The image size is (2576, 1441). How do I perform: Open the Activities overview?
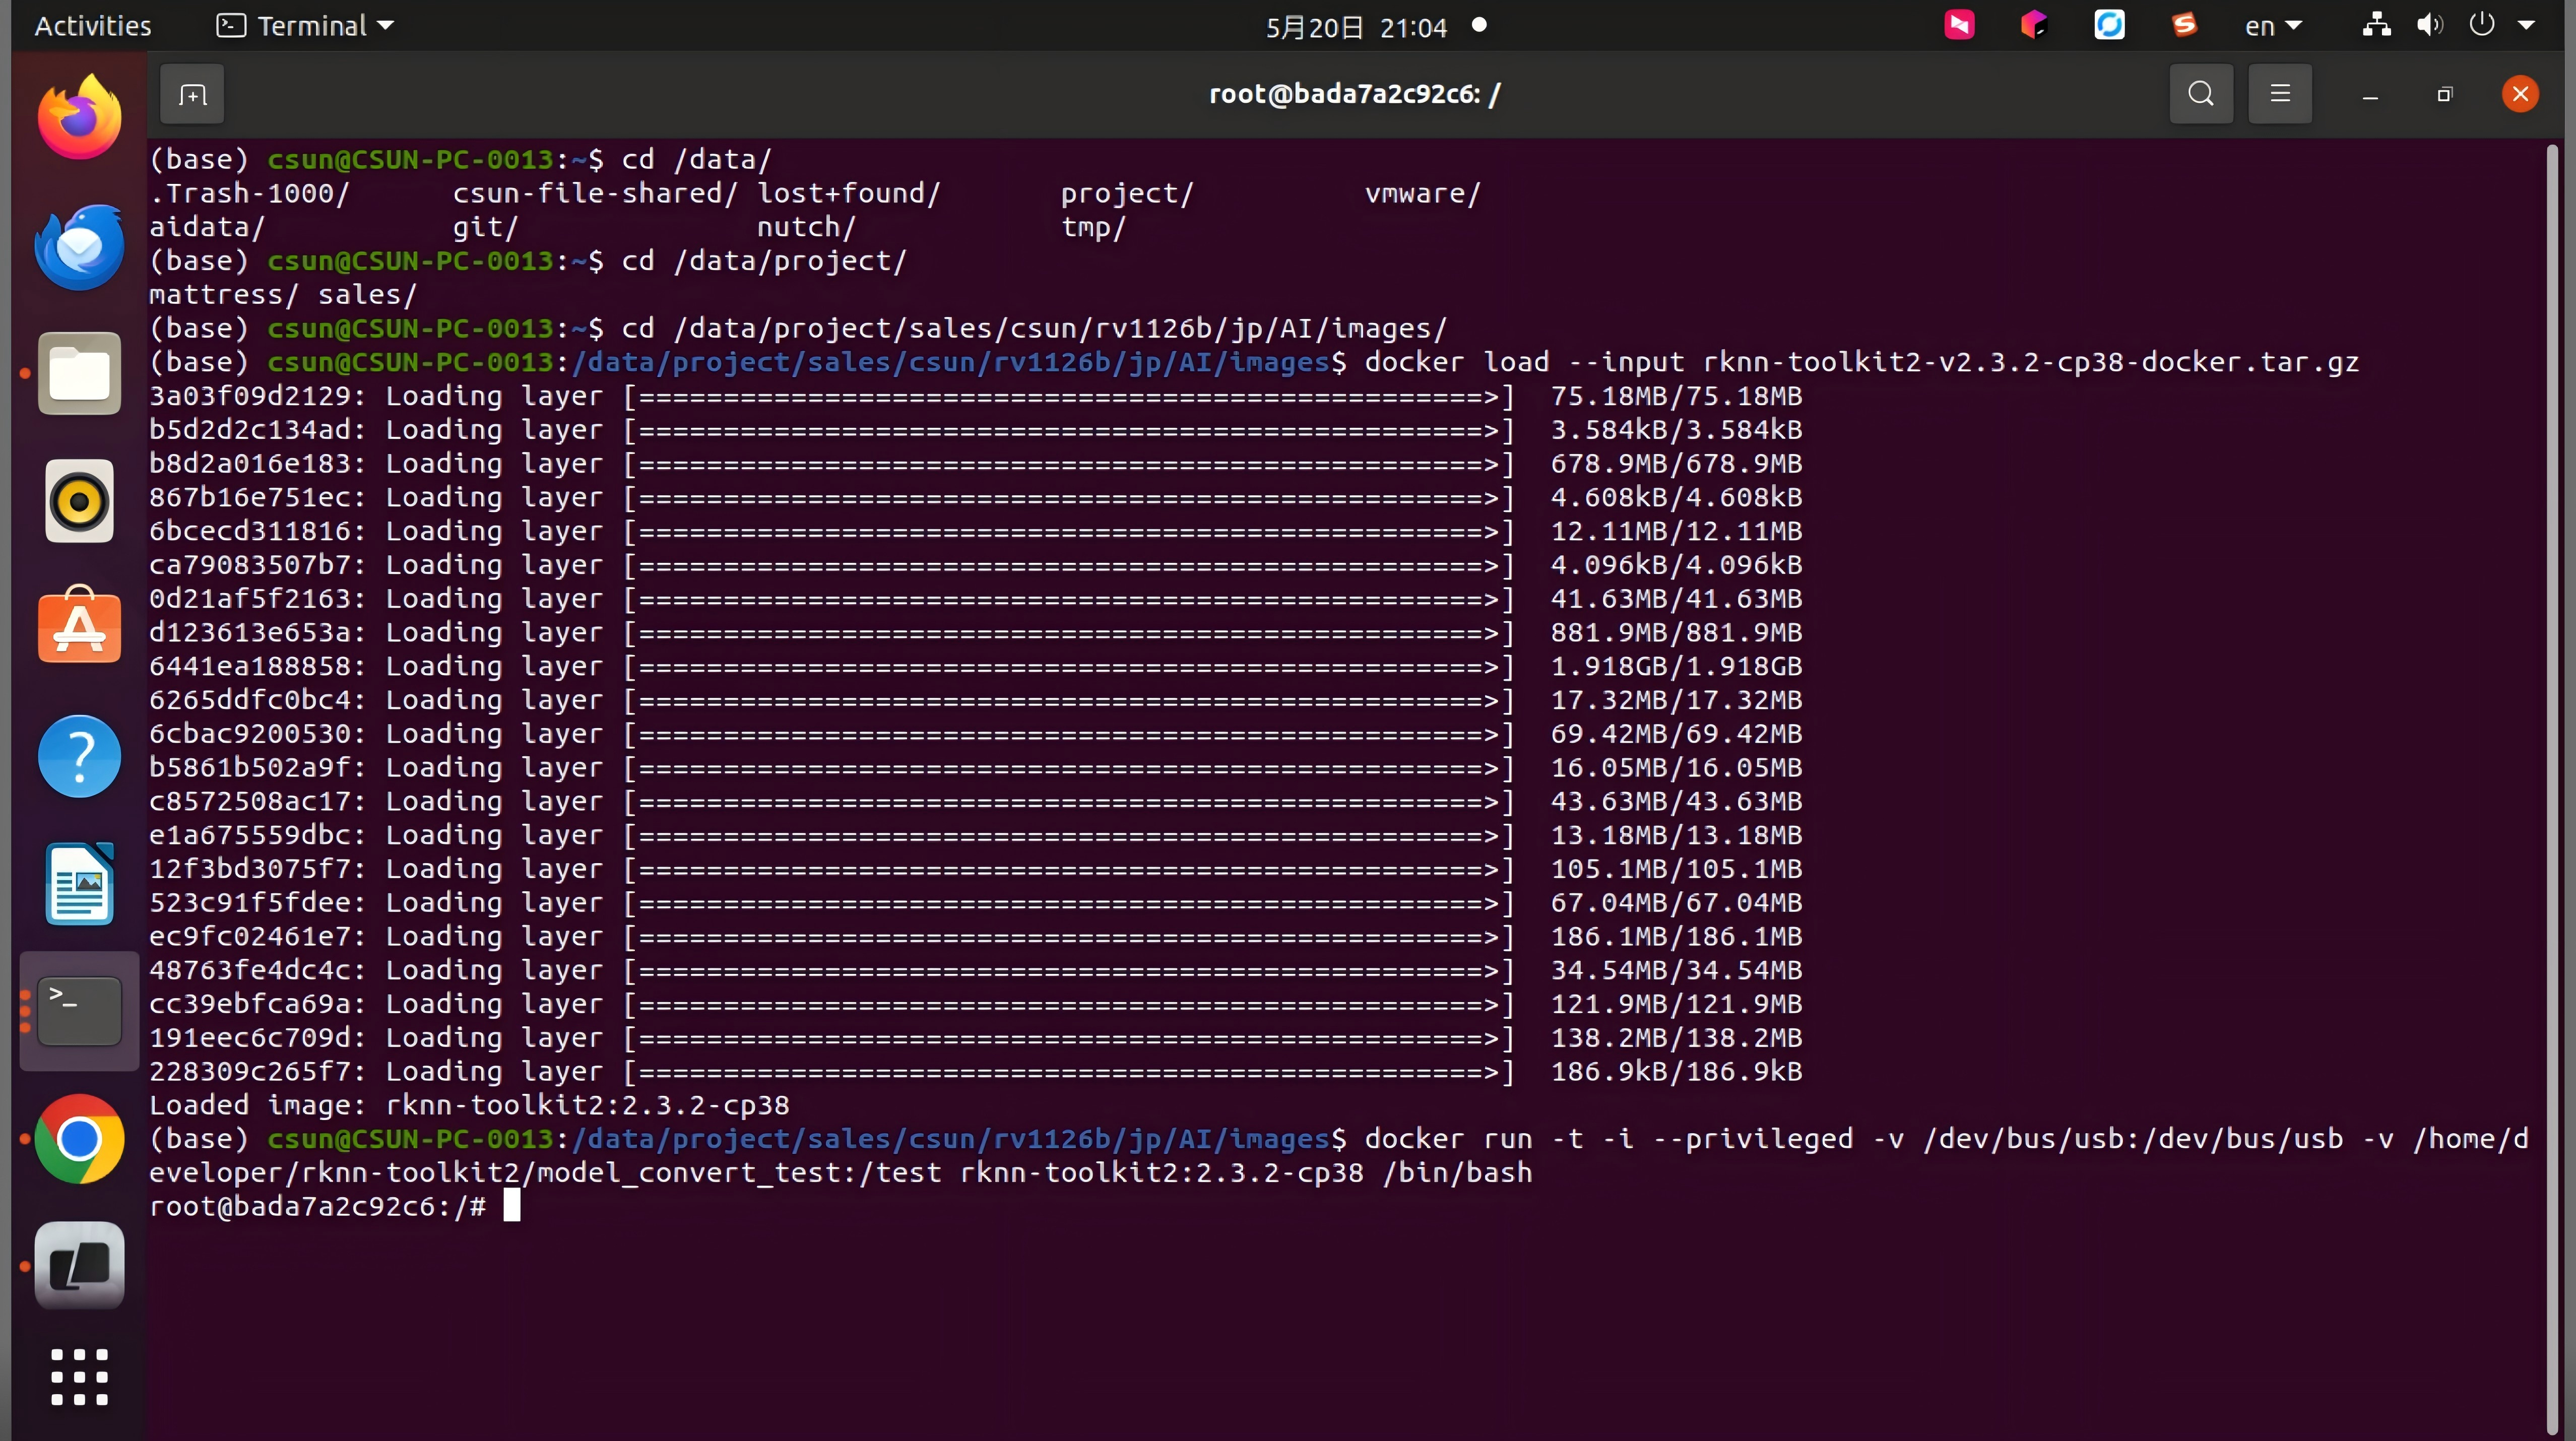[93, 26]
